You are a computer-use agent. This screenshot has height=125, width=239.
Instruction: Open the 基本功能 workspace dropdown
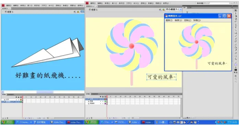pos(201,3)
